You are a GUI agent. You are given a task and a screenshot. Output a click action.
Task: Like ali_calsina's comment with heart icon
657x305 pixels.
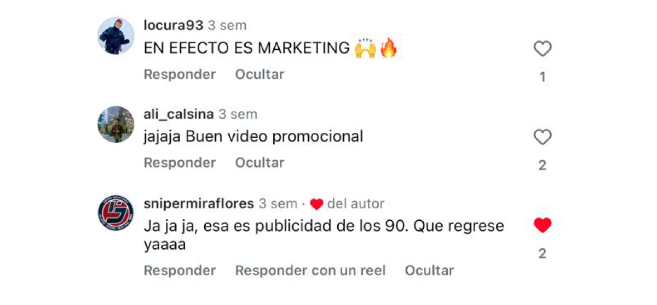[x=542, y=137]
